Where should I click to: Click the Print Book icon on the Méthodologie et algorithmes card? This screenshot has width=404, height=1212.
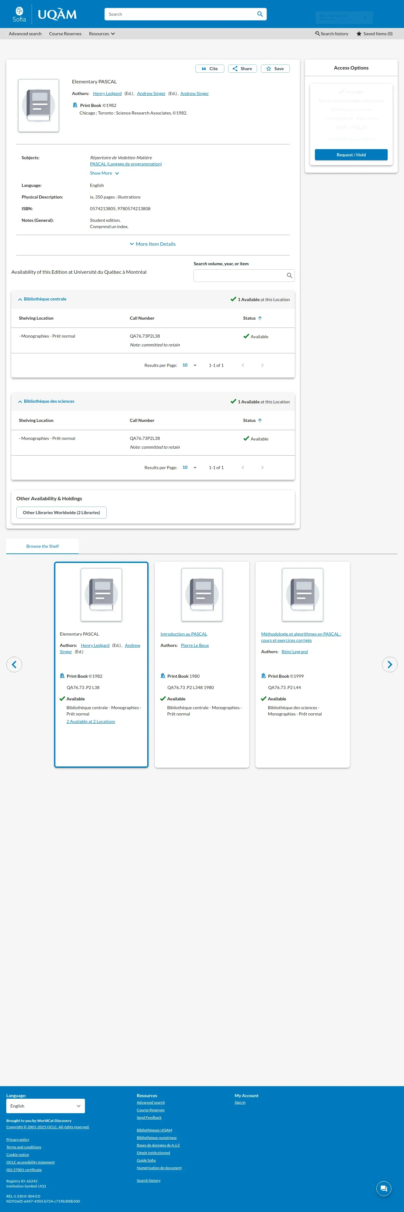263,676
